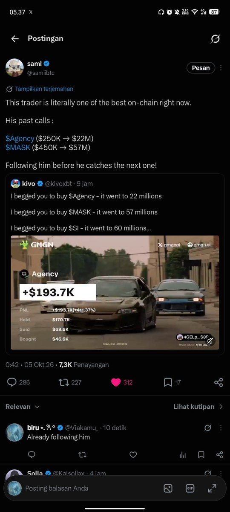This screenshot has width=230, height=512.
Task: Expand the reply composer full screen
Action: [x=212, y=489]
